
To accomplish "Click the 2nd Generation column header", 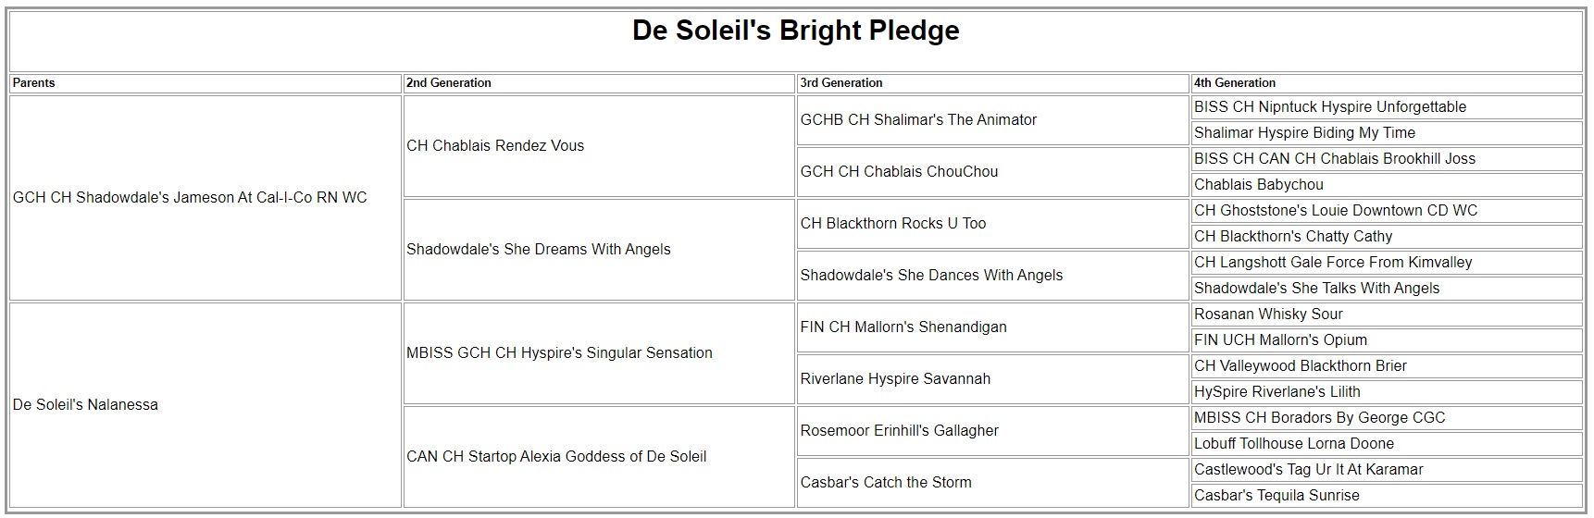I will tap(449, 83).
